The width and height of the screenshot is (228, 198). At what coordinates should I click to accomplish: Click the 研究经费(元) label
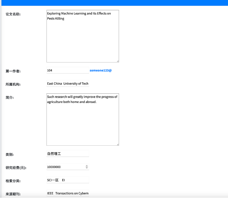[16, 168]
